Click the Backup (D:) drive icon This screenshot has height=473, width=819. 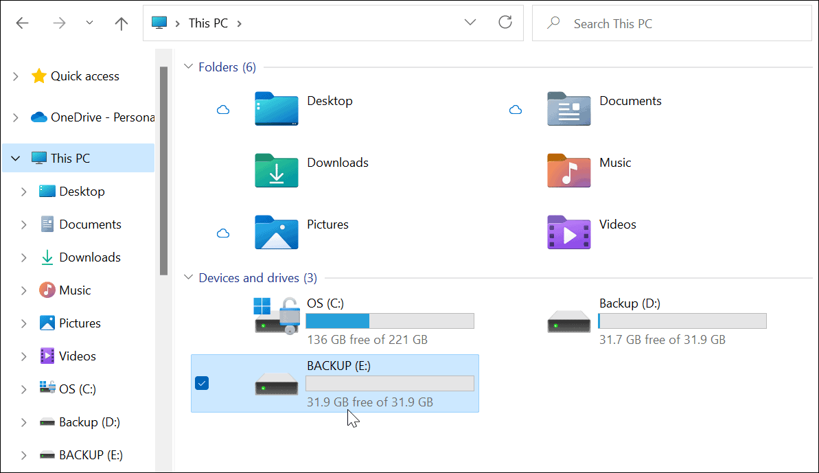[568, 321]
